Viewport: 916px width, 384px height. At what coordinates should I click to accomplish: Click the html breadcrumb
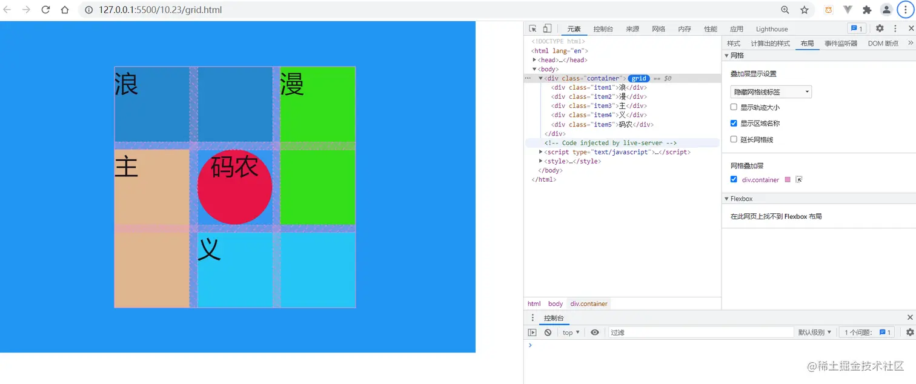pos(534,304)
